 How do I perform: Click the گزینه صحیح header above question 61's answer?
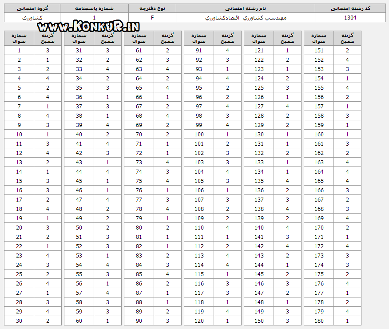point(167,39)
